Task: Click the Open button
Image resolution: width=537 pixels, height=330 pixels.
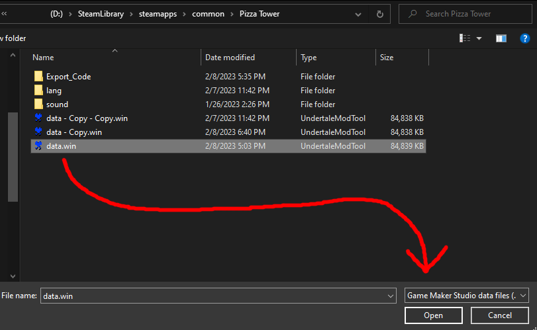Action: (x=434, y=315)
